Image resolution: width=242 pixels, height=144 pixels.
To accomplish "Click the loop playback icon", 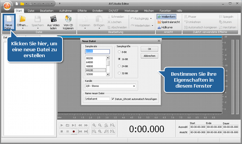I will pos(68,125).
